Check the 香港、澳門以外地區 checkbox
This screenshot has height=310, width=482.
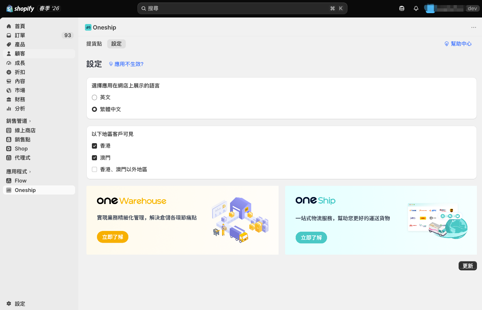[94, 169]
